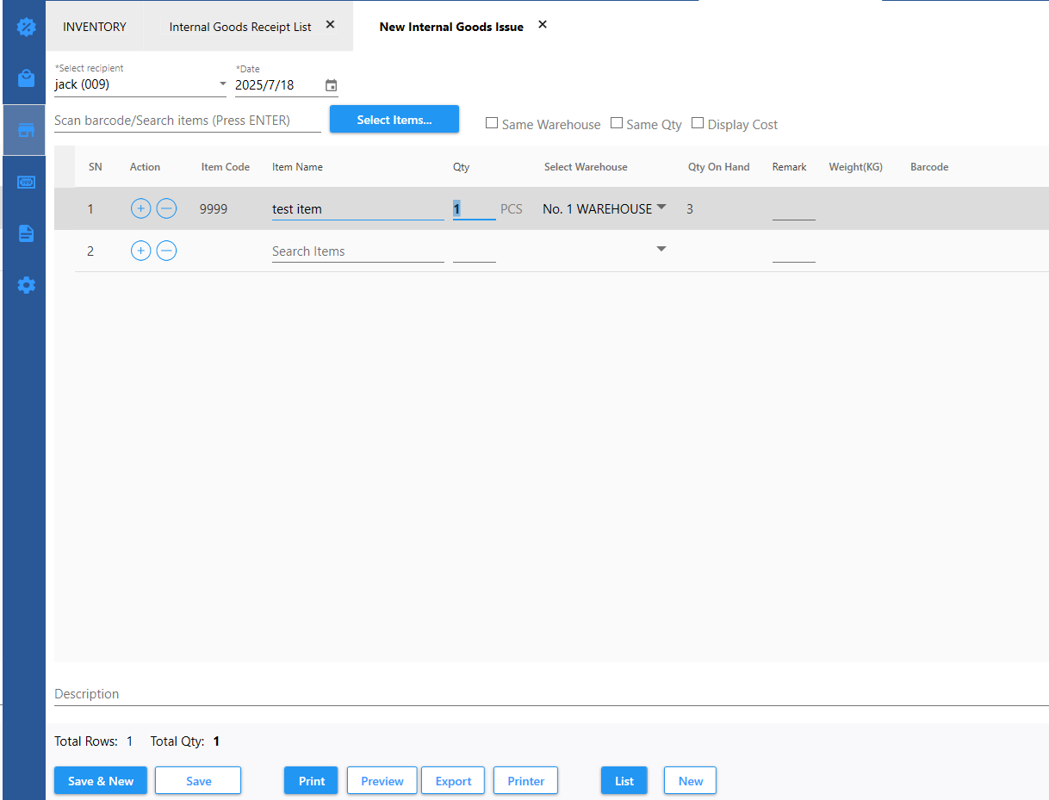The height and width of the screenshot is (800, 1049).
Task: Toggle the Display Cost checkbox
Action: (698, 123)
